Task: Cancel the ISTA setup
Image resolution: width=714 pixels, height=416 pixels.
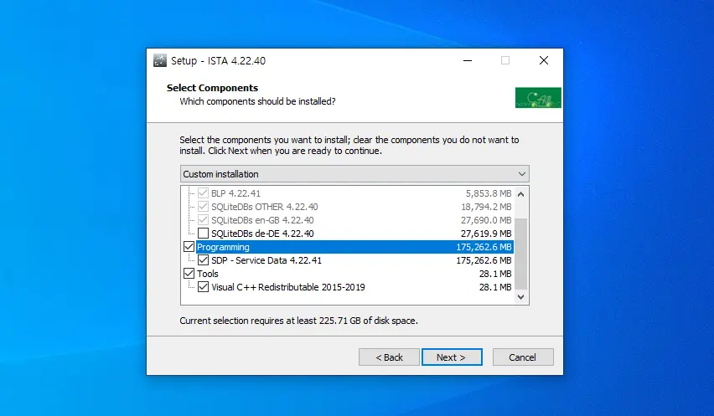Action: pos(523,357)
